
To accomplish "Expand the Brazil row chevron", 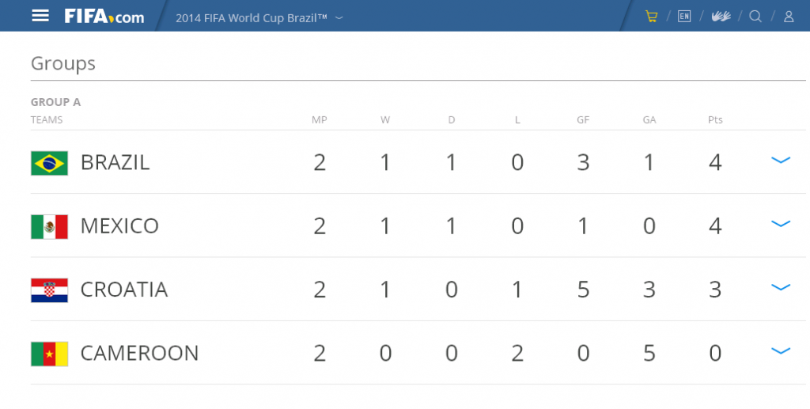I will point(781,160).
